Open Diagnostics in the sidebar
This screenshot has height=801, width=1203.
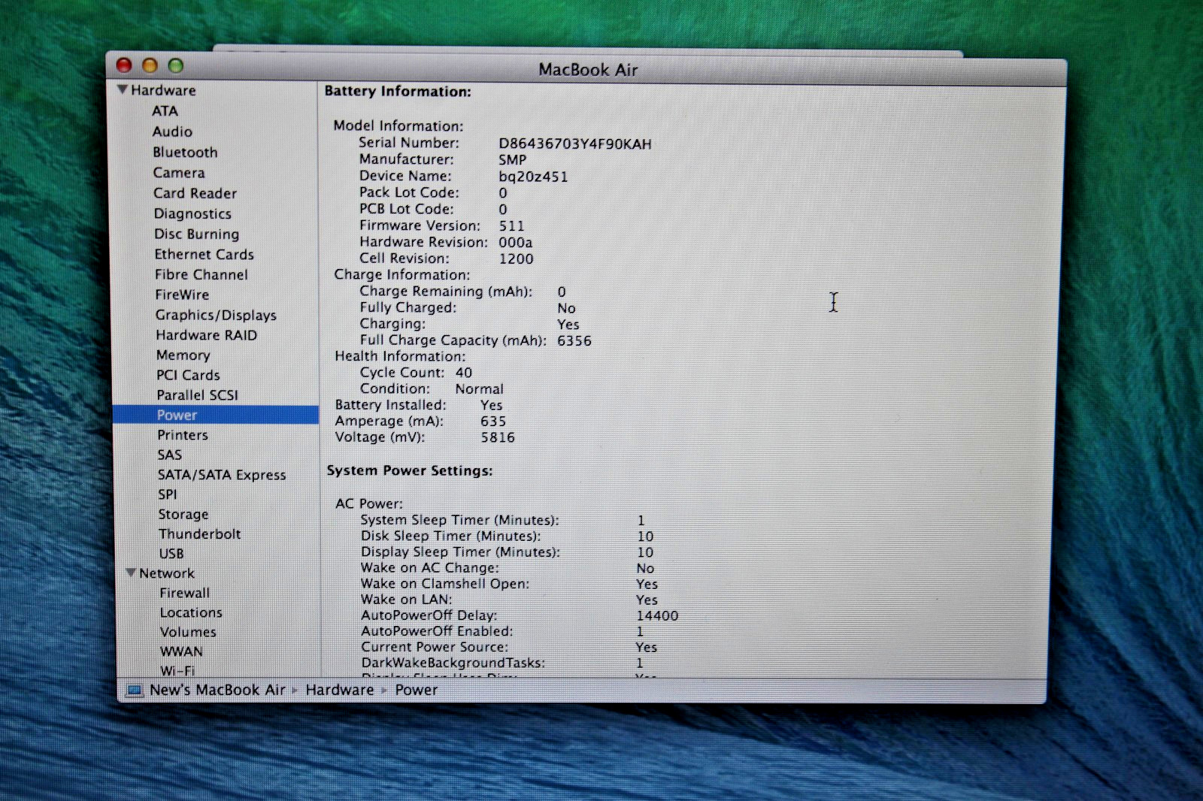pyautogui.click(x=192, y=213)
